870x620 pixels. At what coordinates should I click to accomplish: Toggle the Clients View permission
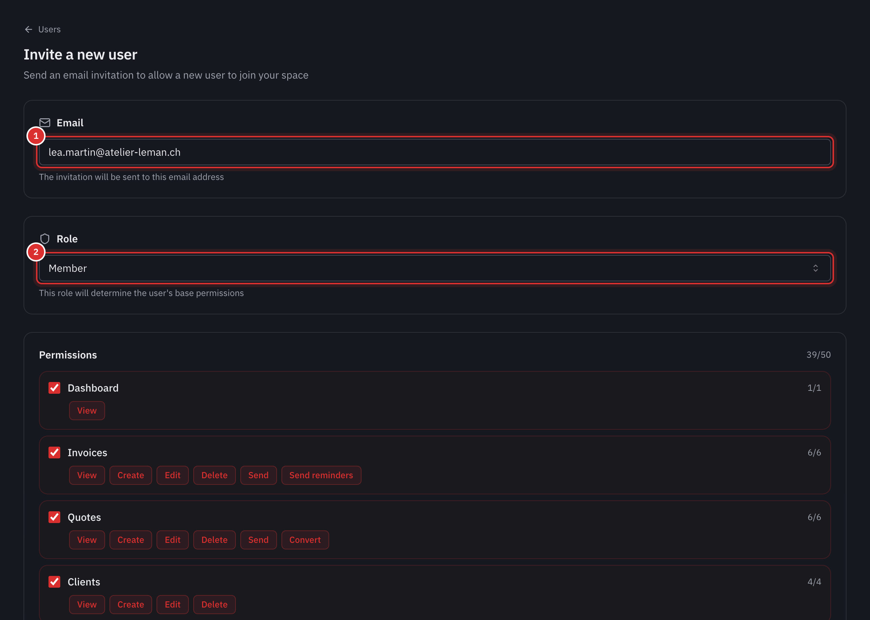pyautogui.click(x=87, y=604)
